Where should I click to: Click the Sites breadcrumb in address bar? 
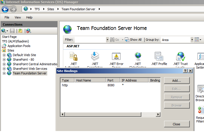(51, 9)
